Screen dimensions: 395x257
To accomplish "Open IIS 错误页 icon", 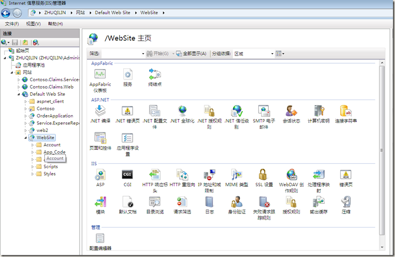I will click(x=346, y=178).
